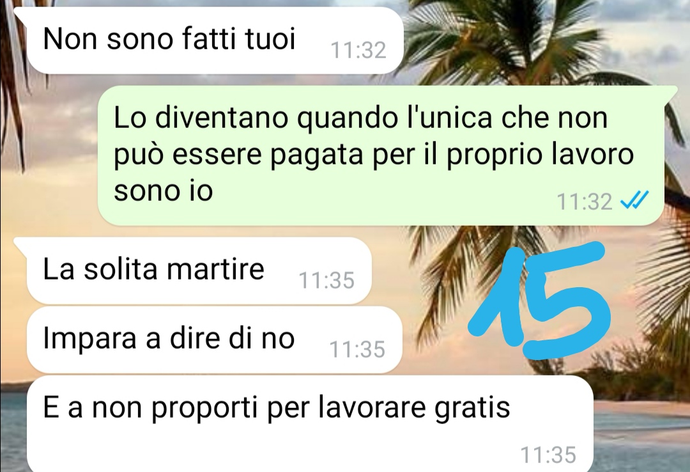Click the words 'sono io' in green bubble

(x=164, y=192)
